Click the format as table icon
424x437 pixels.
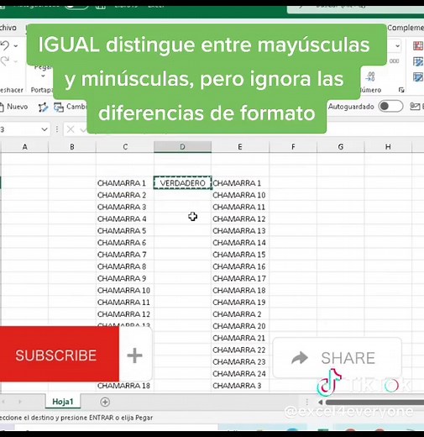click(x=418, y=61)
